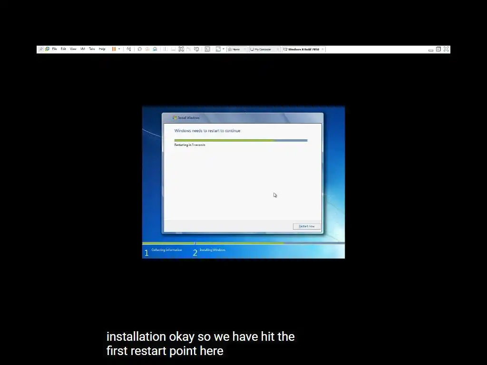Show or hide library panel icon
This screenshot has height=365, width=487.
coord(166,49)
